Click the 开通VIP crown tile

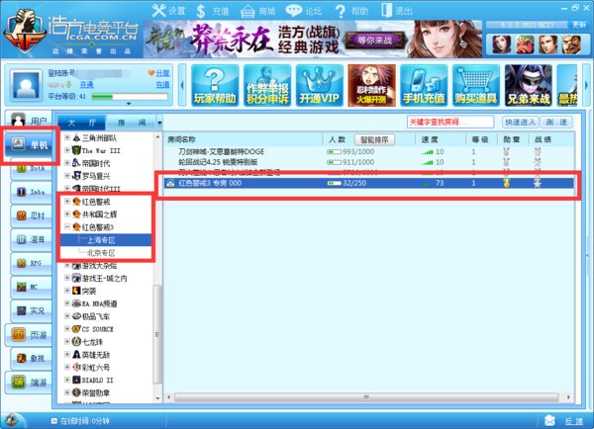tap(320, 85)
